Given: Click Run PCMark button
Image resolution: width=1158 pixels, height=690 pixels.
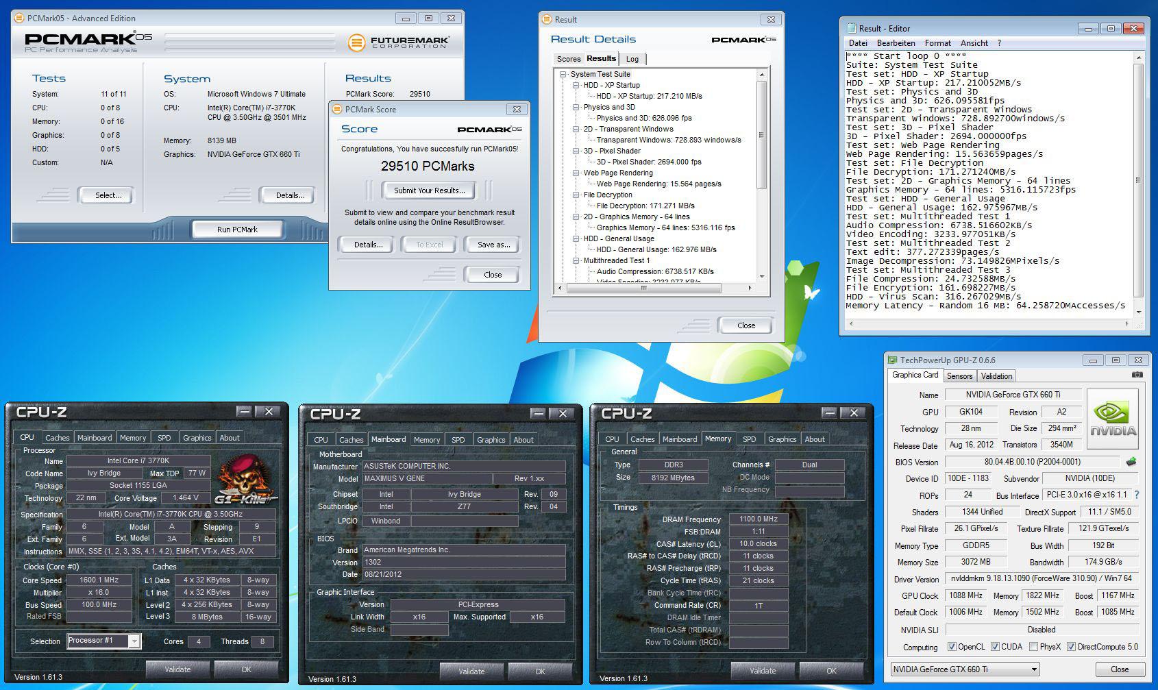Looking at the screenshot, I should click(x=237, y=230).
